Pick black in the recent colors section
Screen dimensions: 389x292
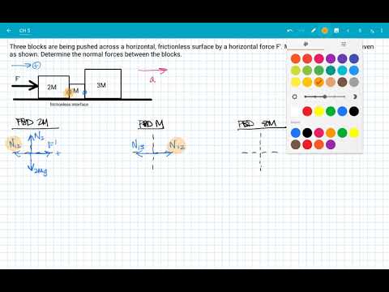[307, 133]
